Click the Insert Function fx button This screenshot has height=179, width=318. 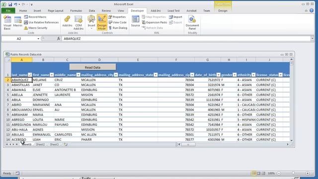(x=59, y=39)
